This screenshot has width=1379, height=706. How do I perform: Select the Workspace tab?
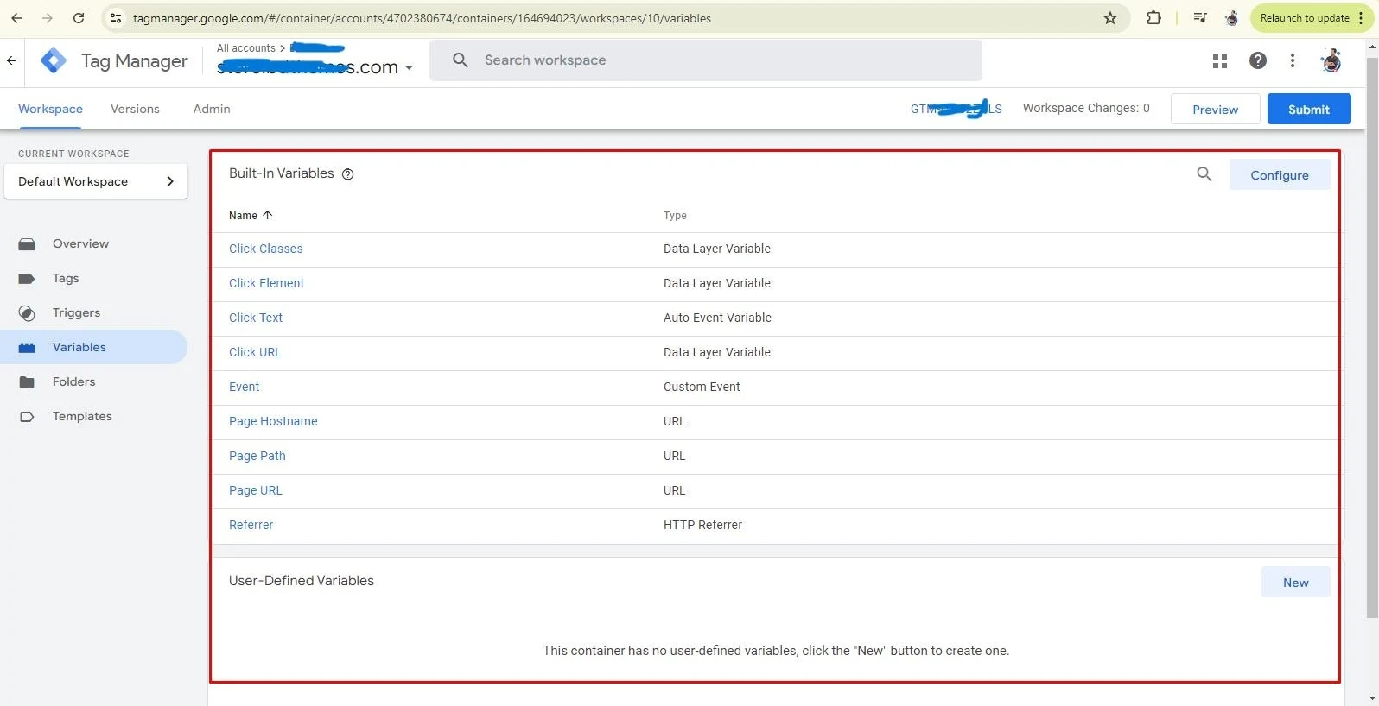(x=50, y=109)
